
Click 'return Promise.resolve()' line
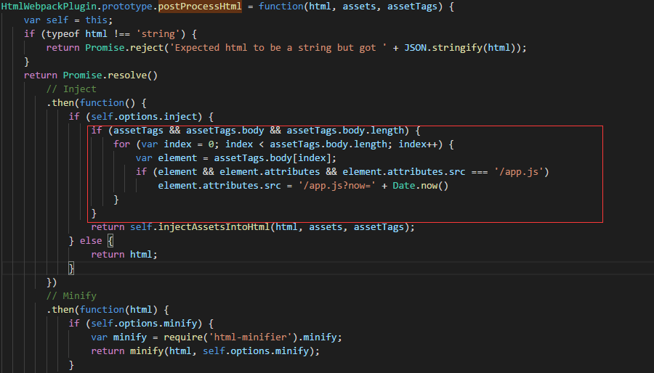coord(91,75)
